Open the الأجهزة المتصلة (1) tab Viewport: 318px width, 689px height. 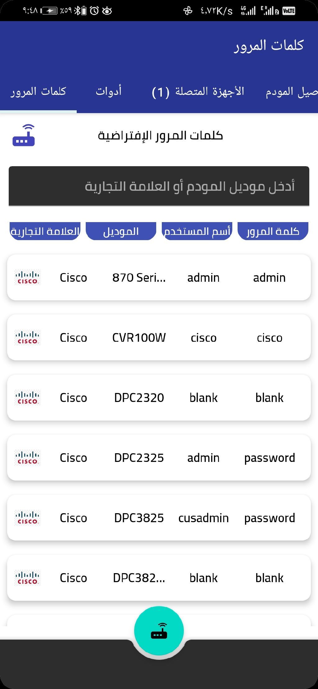[198, 91]
